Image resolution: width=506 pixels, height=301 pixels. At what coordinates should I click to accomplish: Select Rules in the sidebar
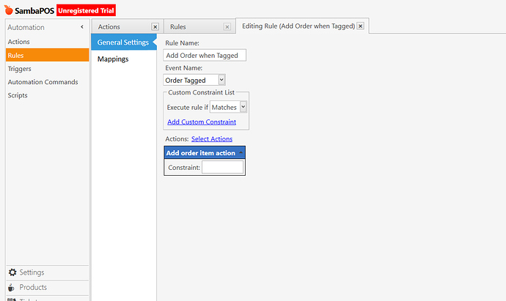47,55
